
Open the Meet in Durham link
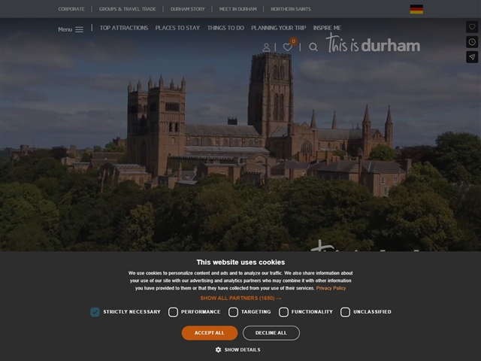[238, 9]
